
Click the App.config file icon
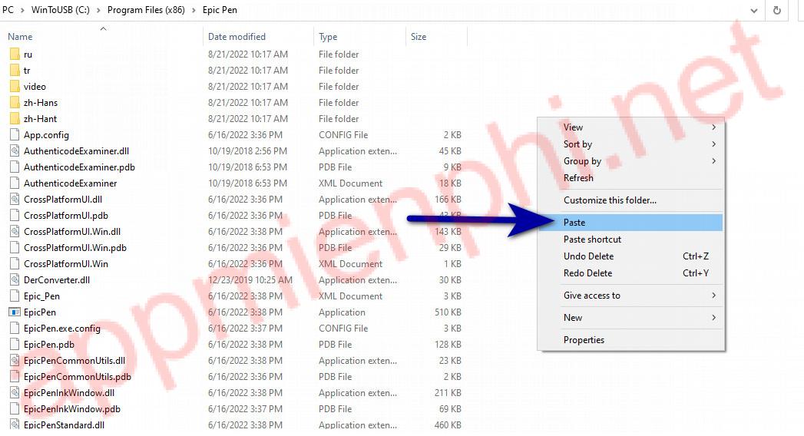coord(15,135)
